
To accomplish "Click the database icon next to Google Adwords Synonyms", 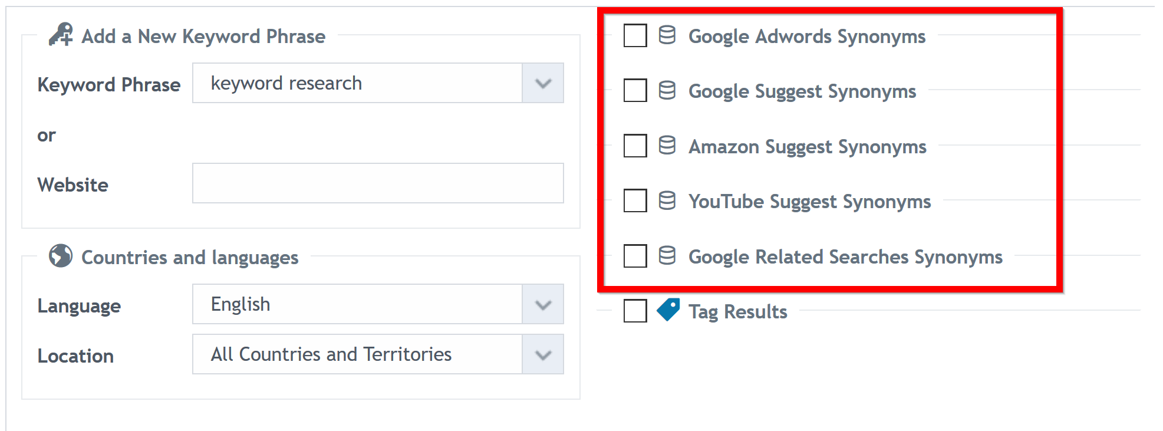I will click(667, 35).
